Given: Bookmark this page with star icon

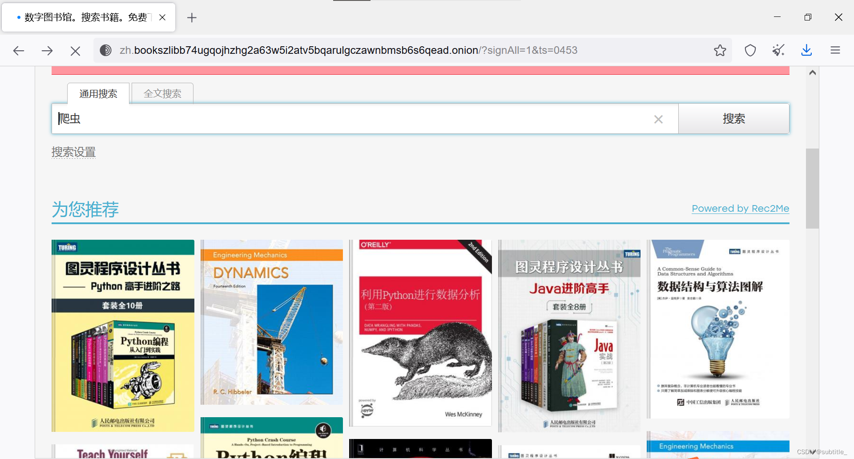Looking at the screenshot, I should tap(720, 50).
